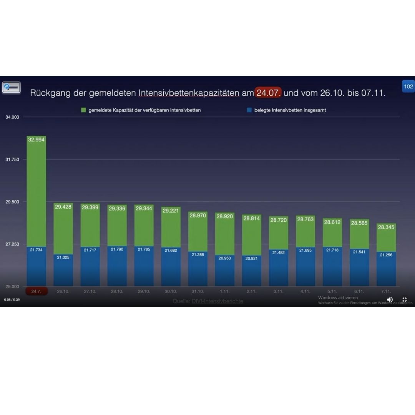This screenshot has width=415, height=415.
Task: Click the magnifier zoom icon top-left
Action: click(x=11, y=88)
